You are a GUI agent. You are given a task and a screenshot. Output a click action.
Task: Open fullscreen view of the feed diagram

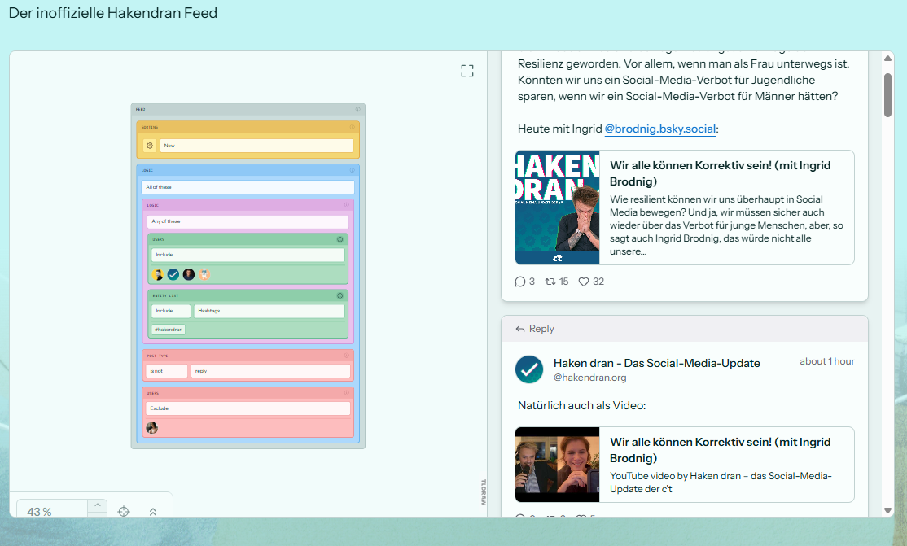[467, 71]
